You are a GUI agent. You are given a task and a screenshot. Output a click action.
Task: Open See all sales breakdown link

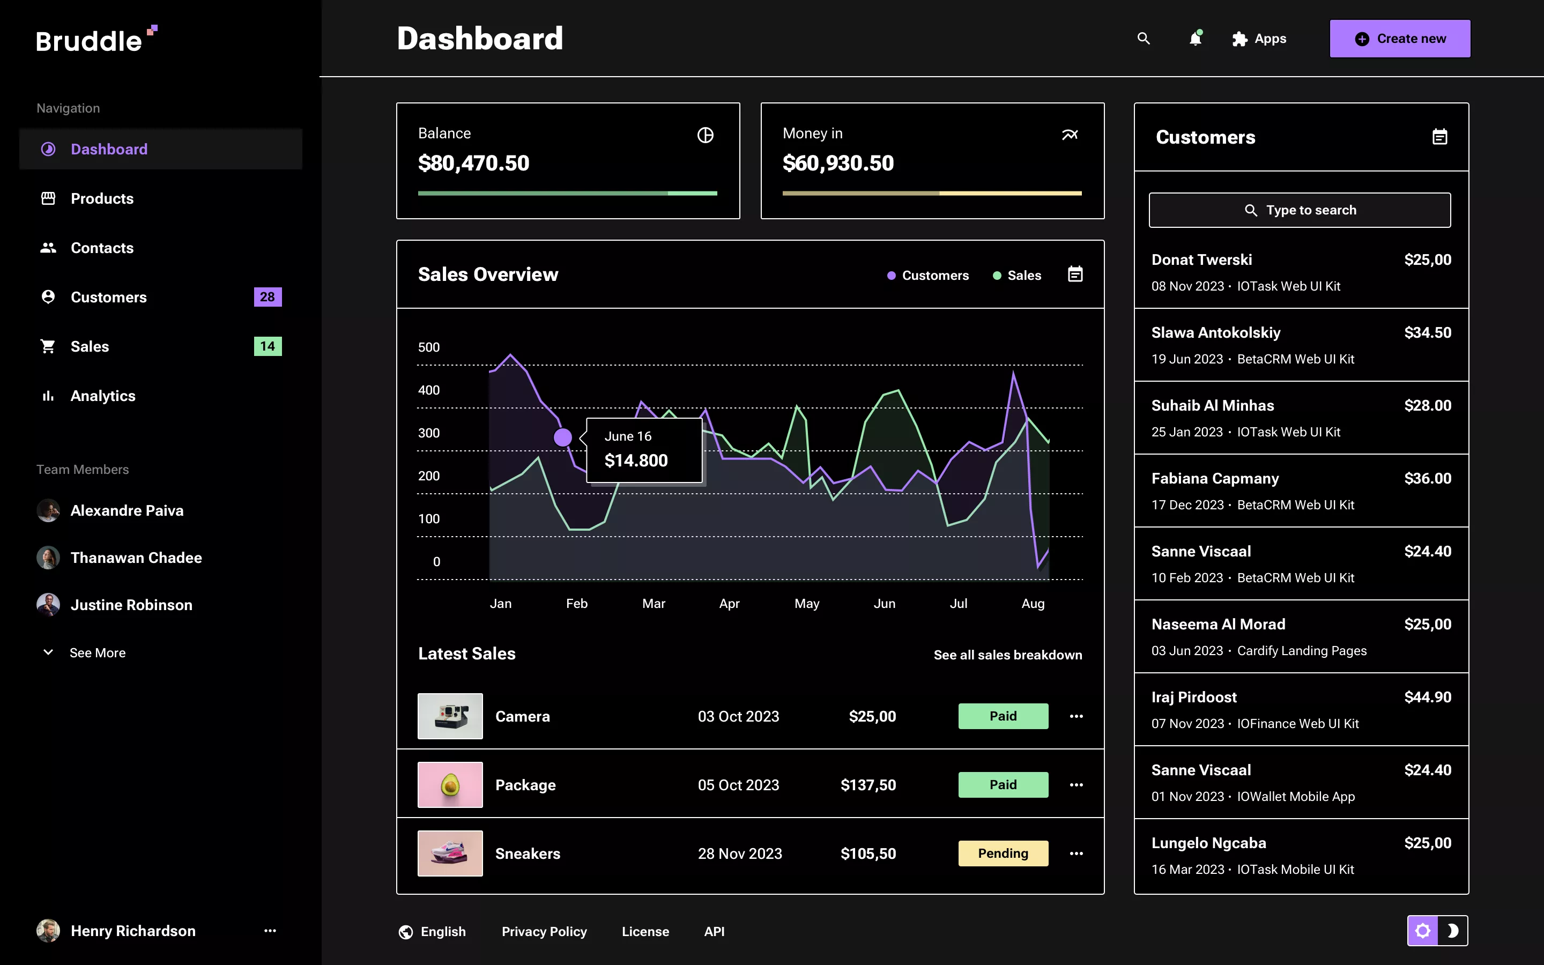1008,654
